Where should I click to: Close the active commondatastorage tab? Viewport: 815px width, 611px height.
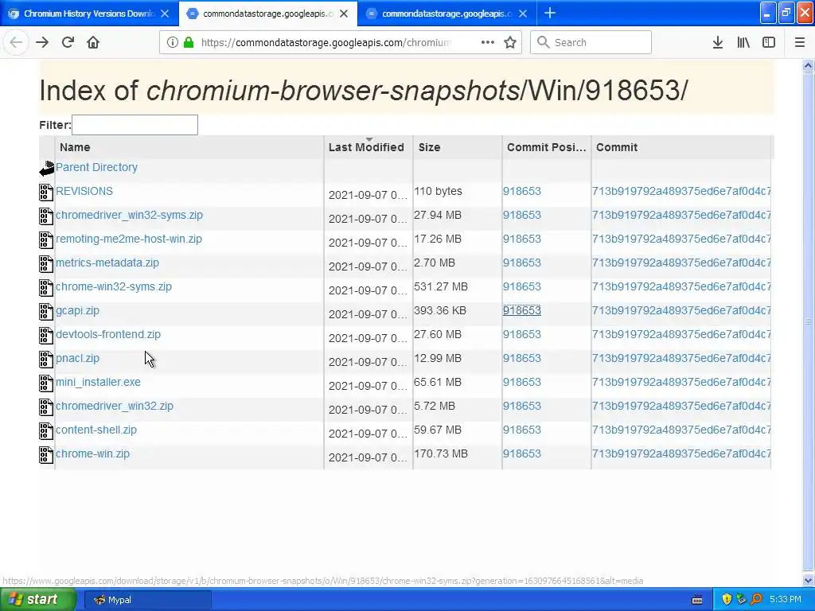(x=344, y=14)
